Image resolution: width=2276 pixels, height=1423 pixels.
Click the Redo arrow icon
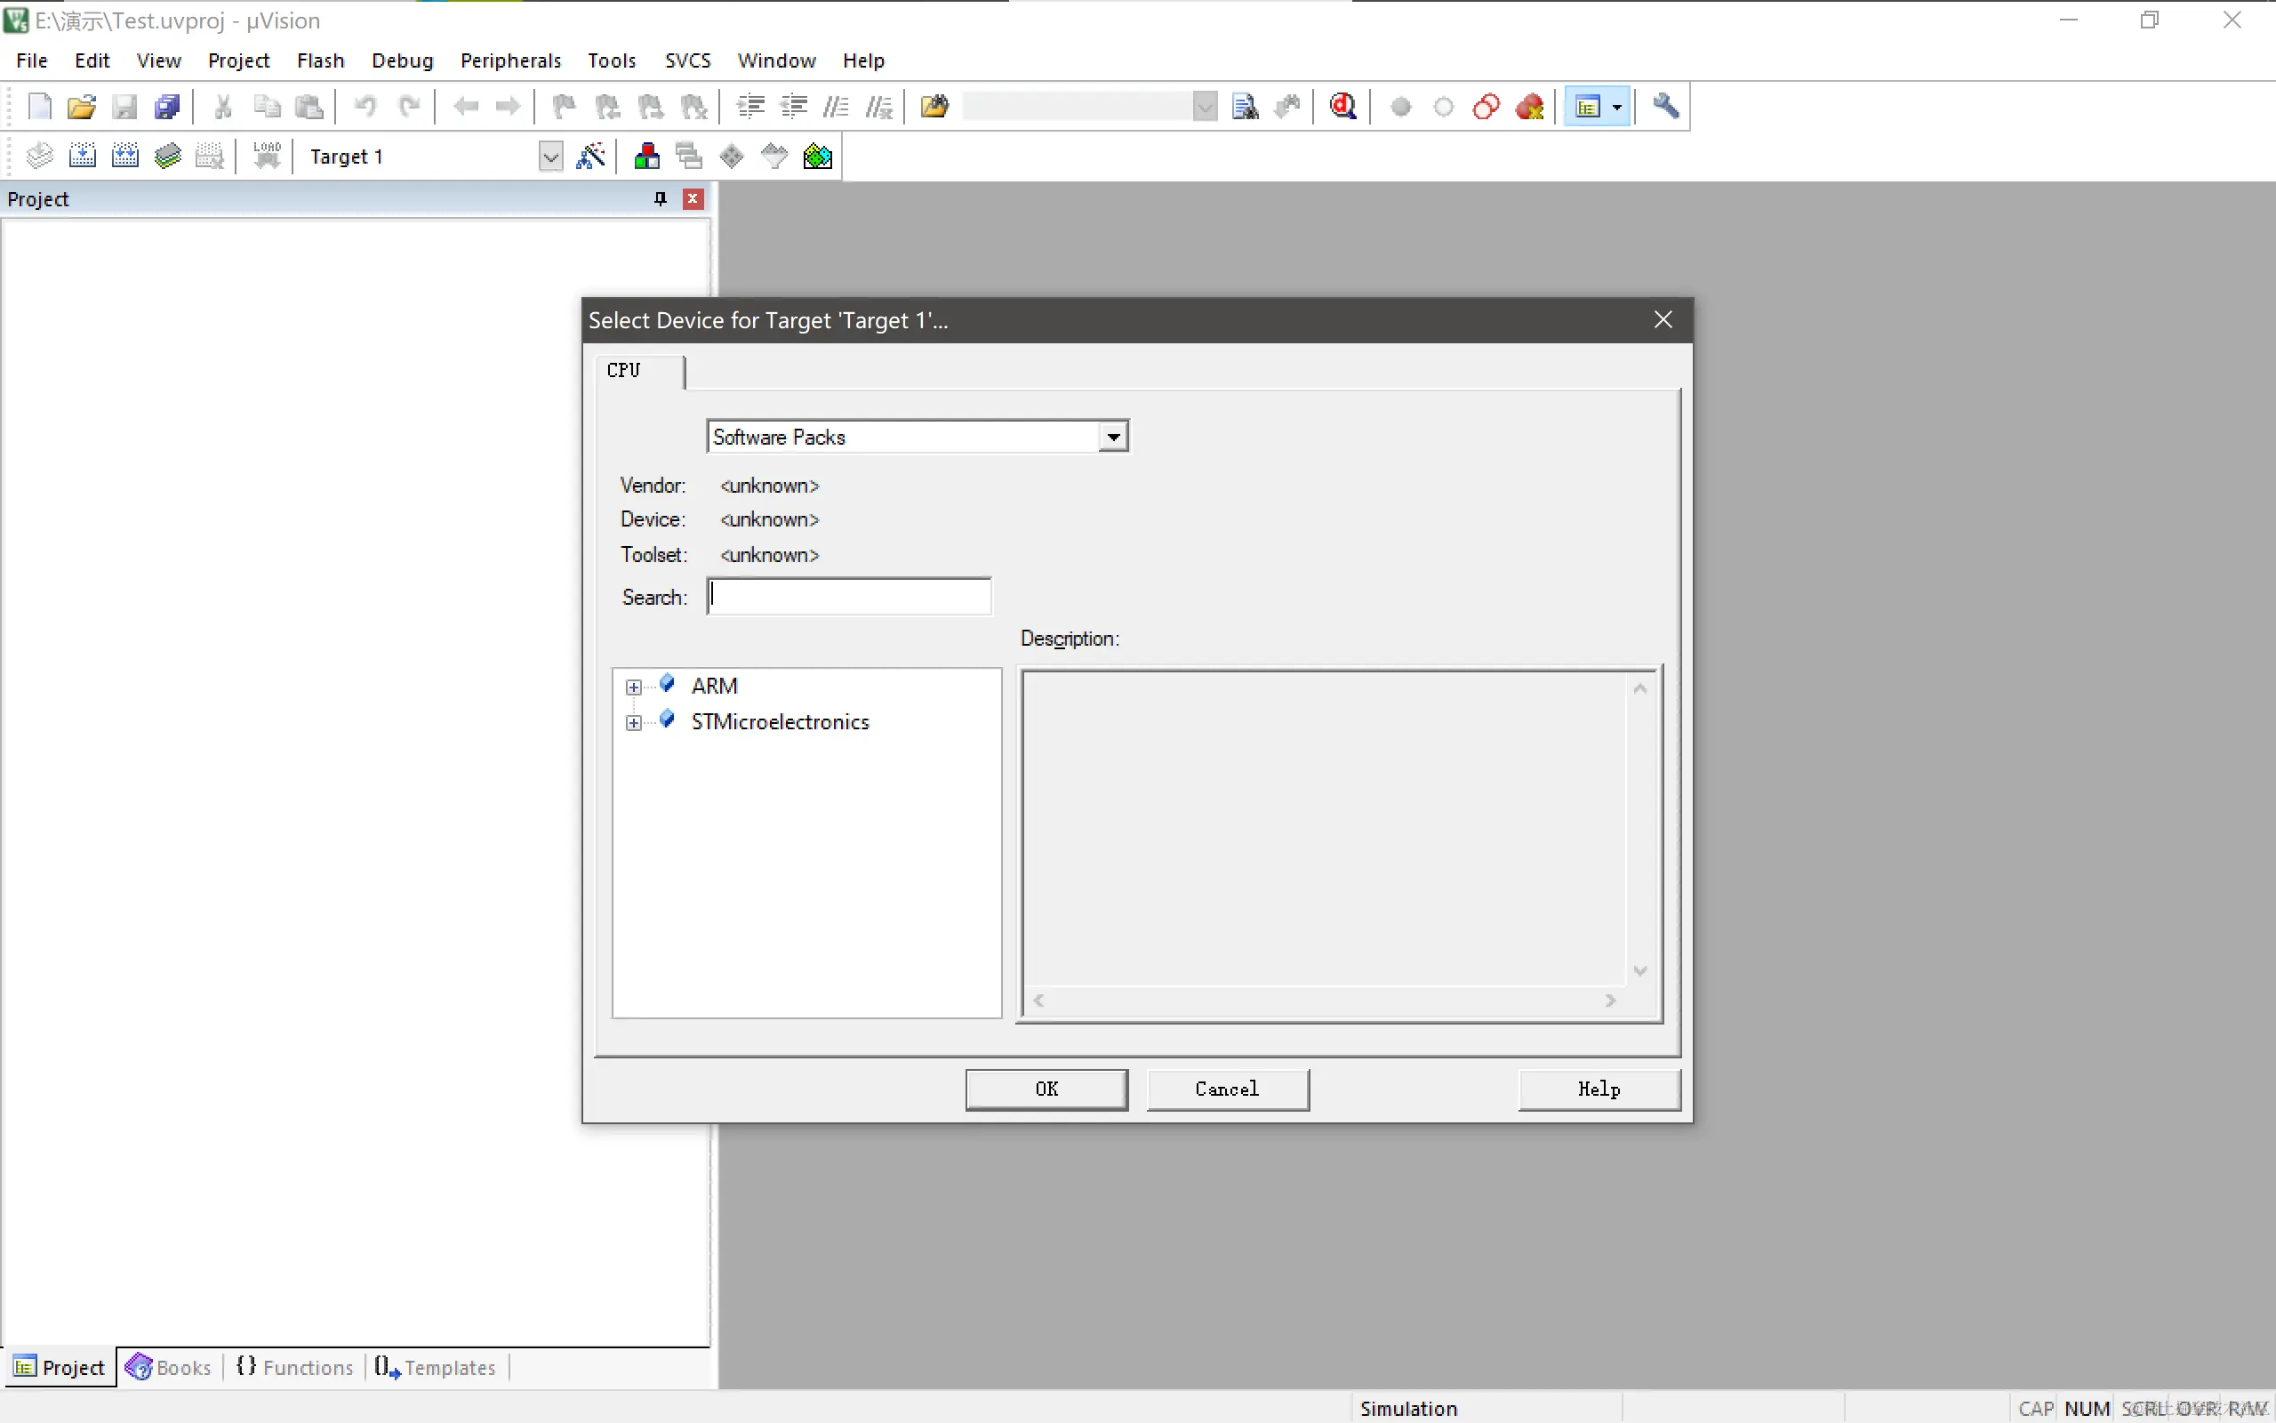(x=409, y=107)
